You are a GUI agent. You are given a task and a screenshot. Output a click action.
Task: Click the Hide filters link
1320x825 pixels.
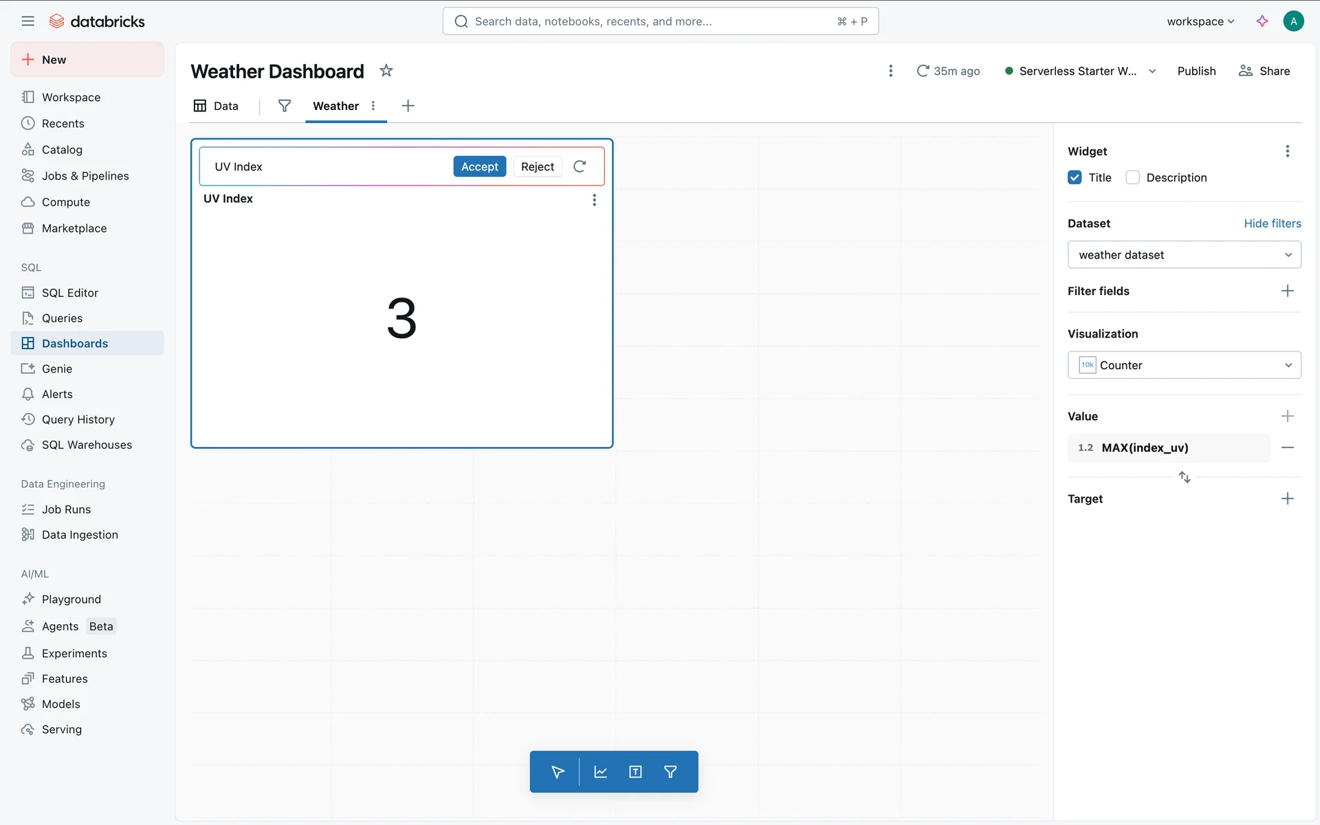tap(1272, 223)
